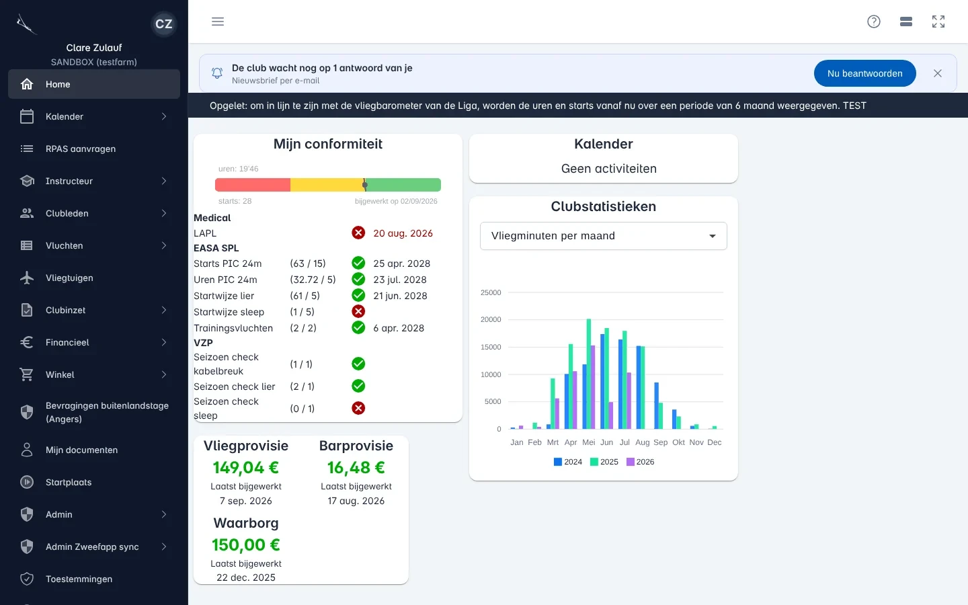Click the Financieel euro icon

pyautogui.click(x=27, y=342)
